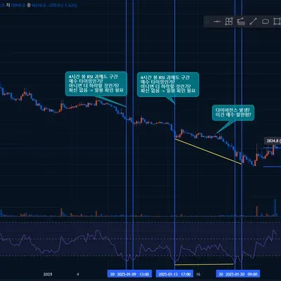Grab the drawing toolbar drag handle
The width and height of the screenshot is (281, 281).
point(207,22)
